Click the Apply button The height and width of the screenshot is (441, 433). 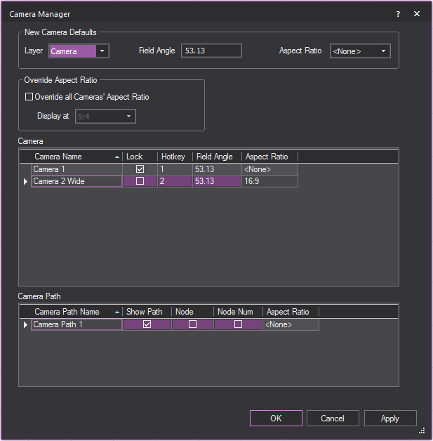pyautogui.click(x=389, y=419)
